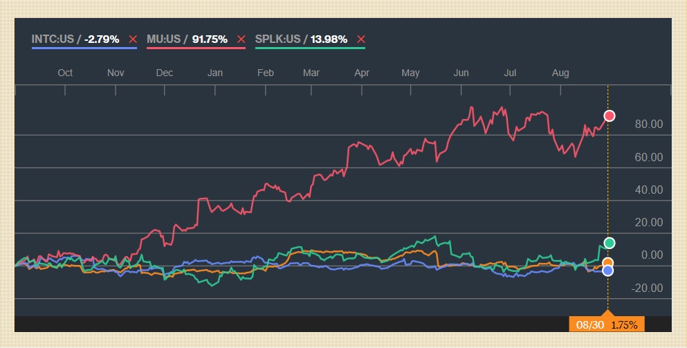Click the red MU legend color line
This screenshot has width=687, height=348.
click(196, 48)
